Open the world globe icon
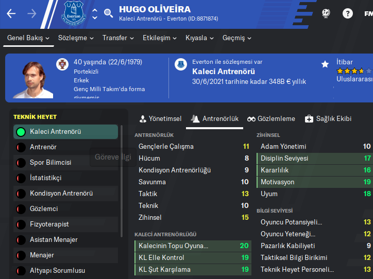Screen dimensions: 373x279 tap(326, 13)
